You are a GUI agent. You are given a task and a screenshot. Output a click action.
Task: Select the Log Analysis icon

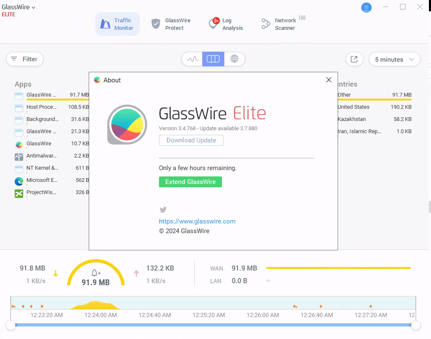(212, 24)
